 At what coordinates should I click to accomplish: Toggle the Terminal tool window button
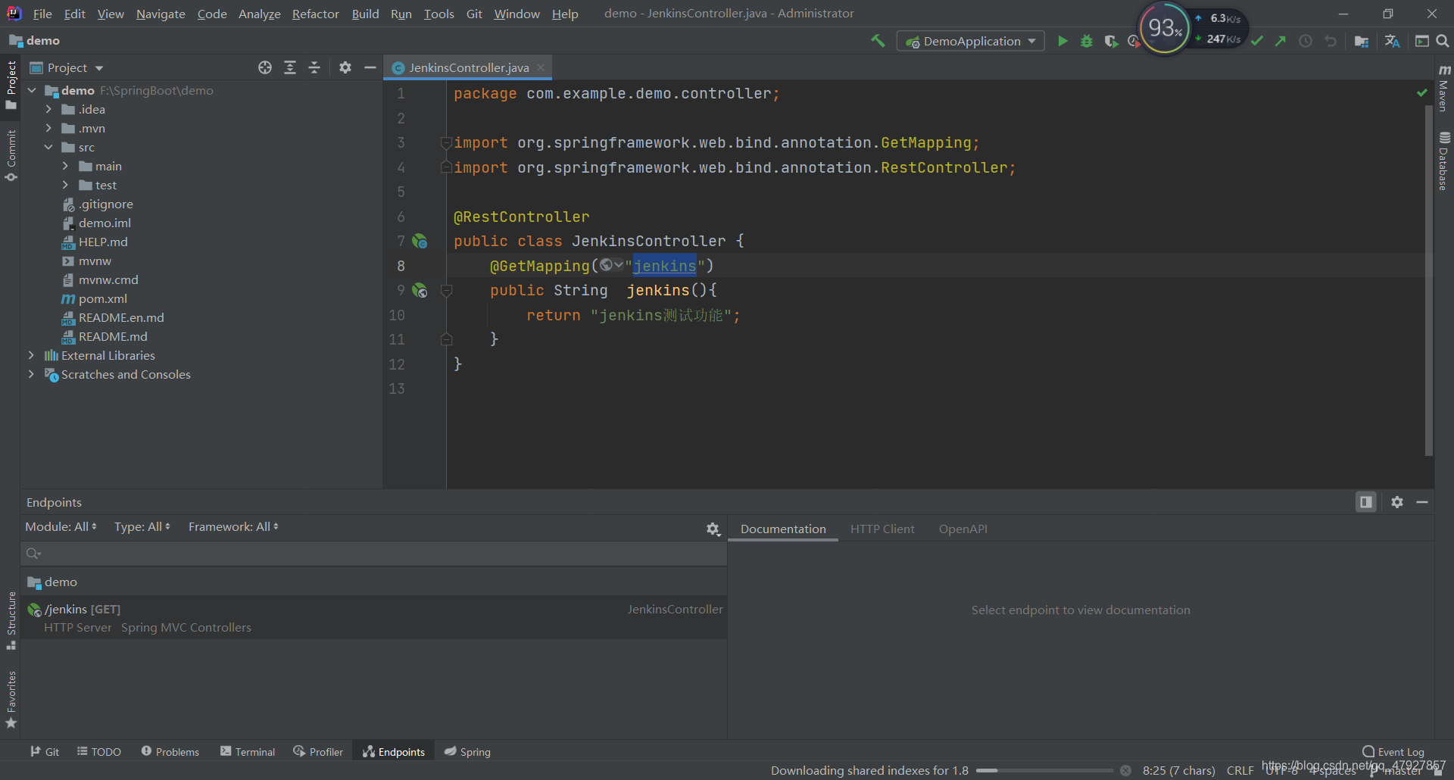248,752
